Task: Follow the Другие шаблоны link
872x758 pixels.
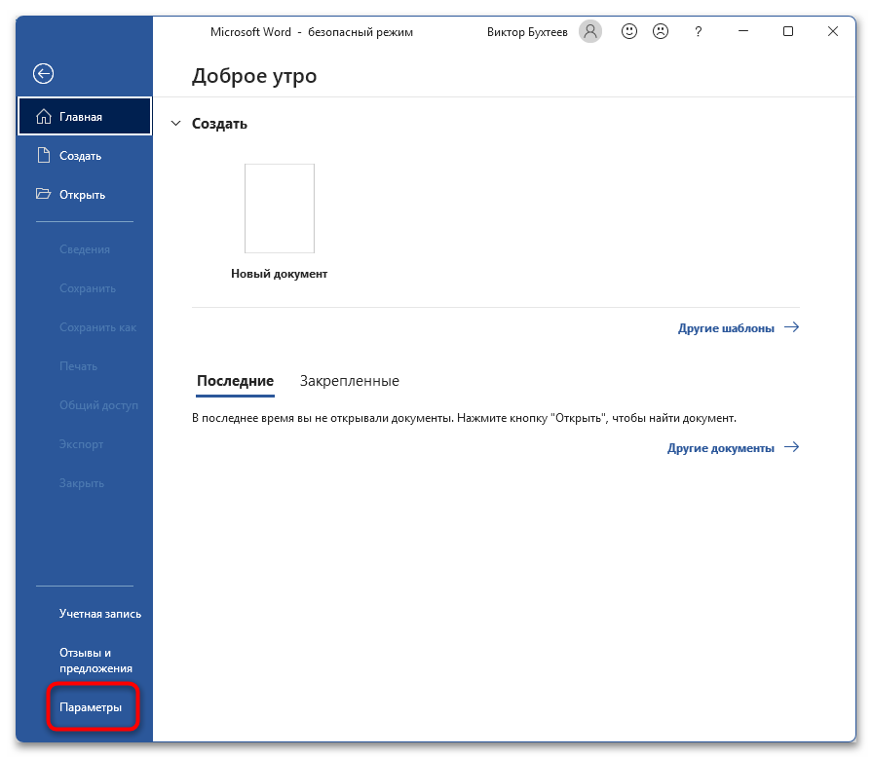Action: tap(727, 327)
